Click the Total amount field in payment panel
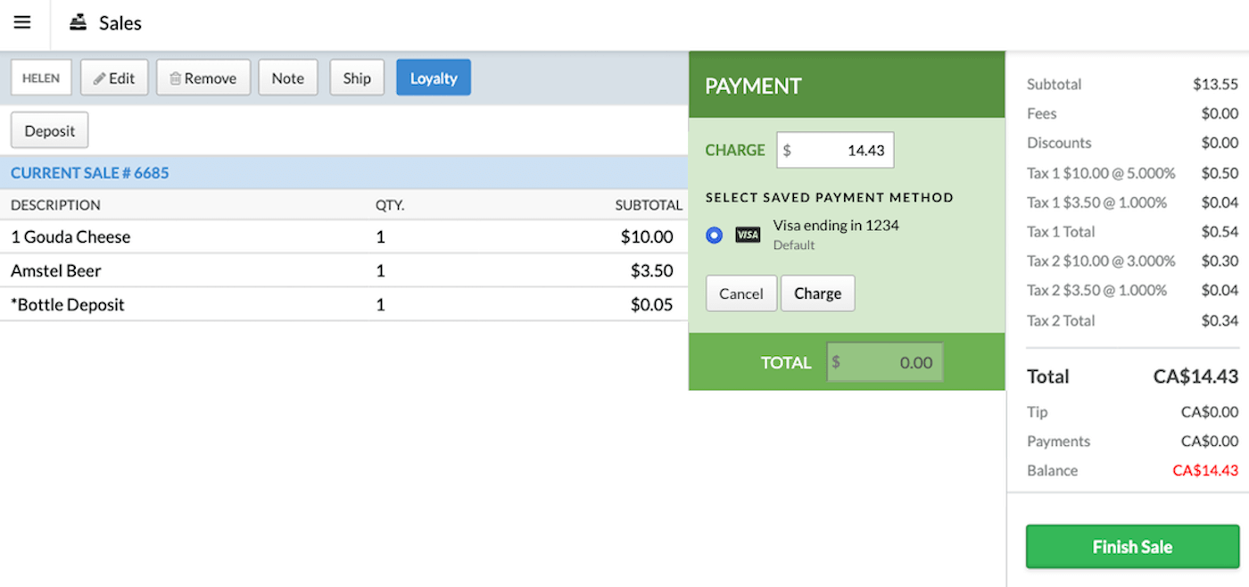 pyautogui.click(x=884, y=362)
